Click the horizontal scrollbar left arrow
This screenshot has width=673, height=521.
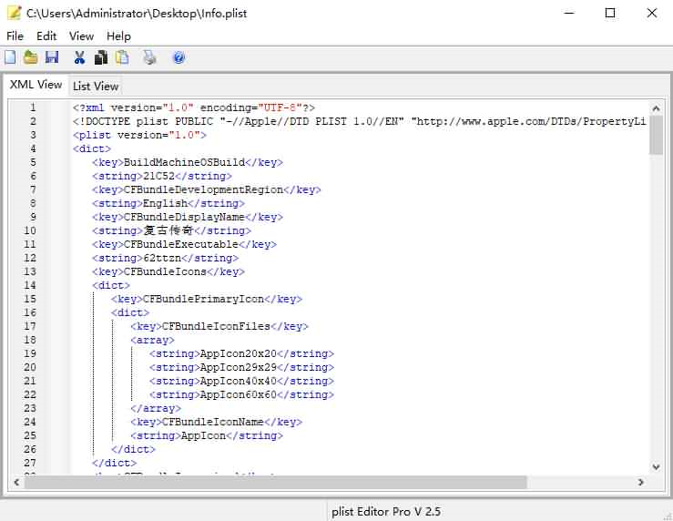(16, 483)
